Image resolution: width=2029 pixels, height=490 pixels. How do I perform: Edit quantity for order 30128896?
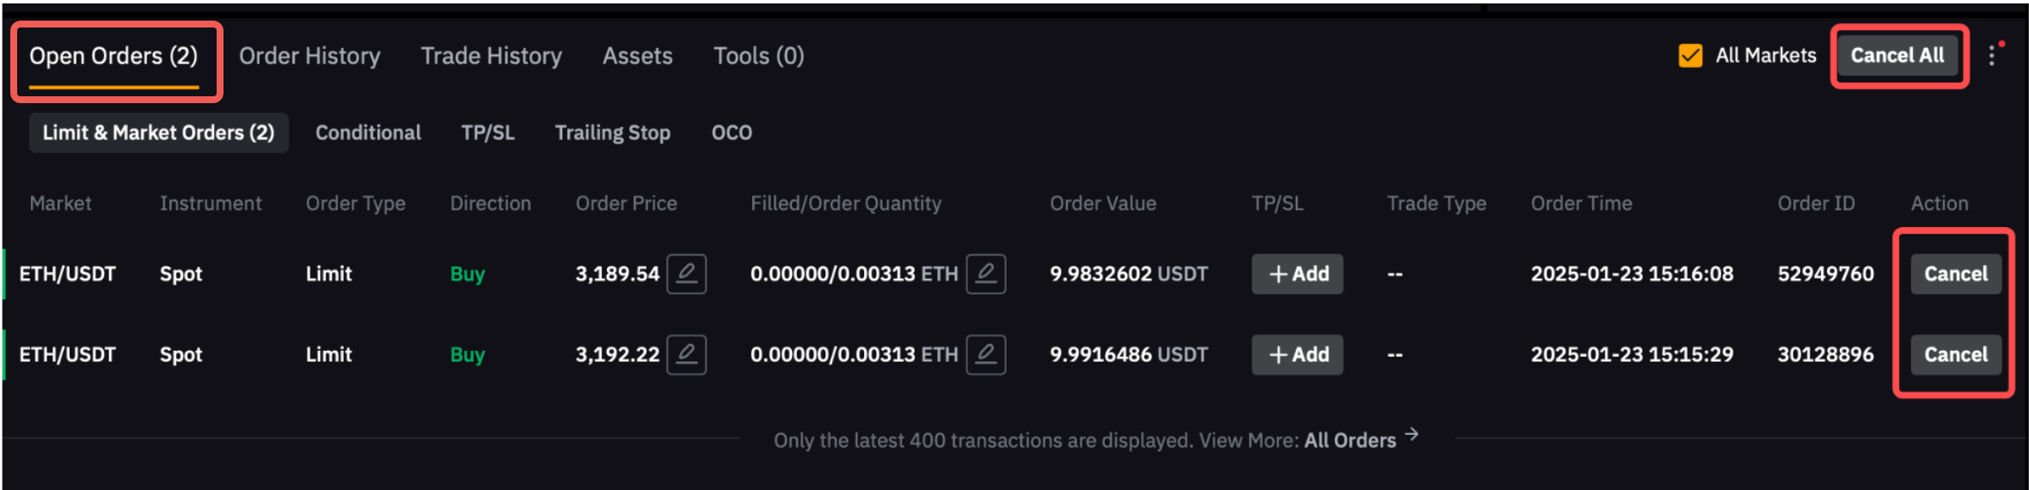click(x=985, y=355)
